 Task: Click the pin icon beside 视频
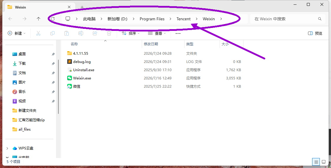[53, 102]
